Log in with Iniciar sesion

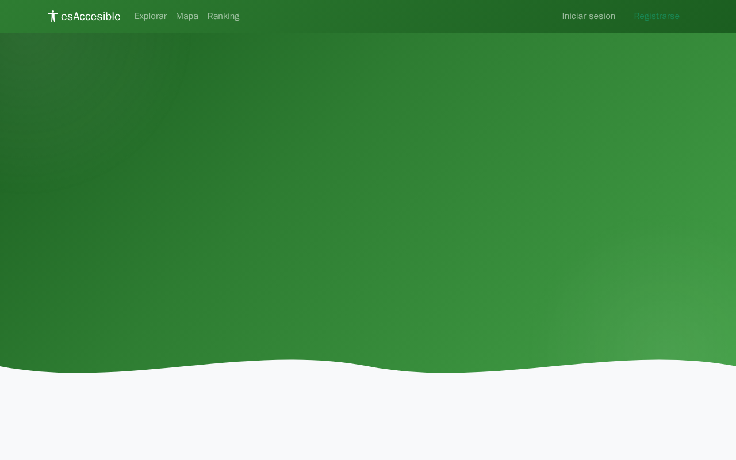coord(588,16)
